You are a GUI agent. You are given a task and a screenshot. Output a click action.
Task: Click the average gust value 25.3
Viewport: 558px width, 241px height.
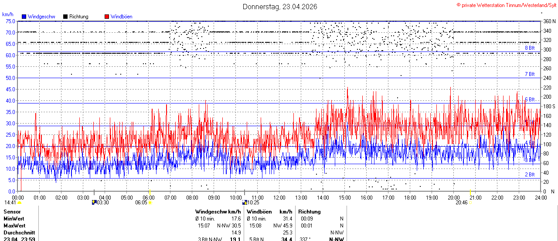click(287, 233)
